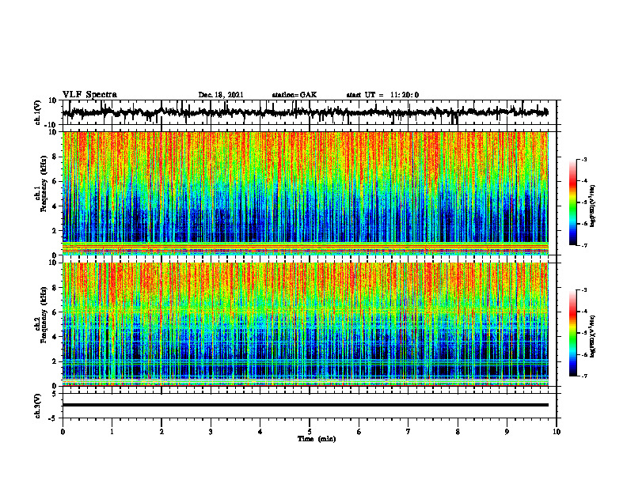Click the "-5" tick on the ch.3(V) axis
627x484 pixels.
[54, 418]
